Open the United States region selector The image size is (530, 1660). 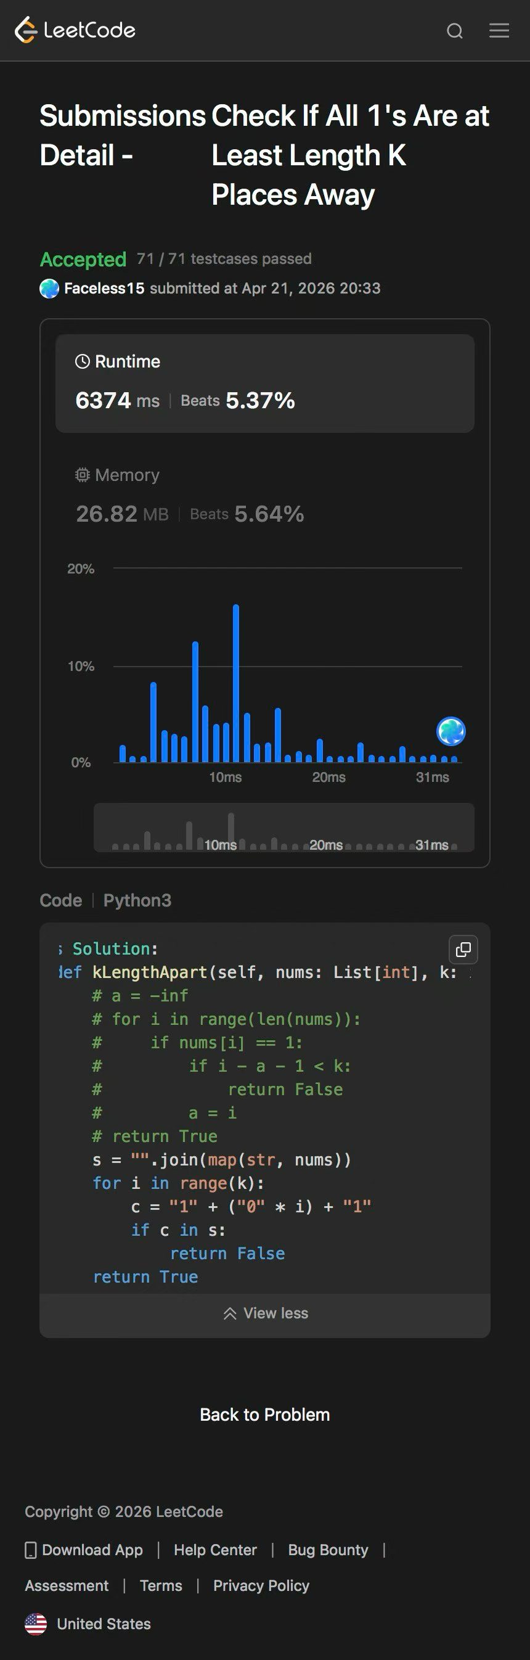pos(88,1624)
